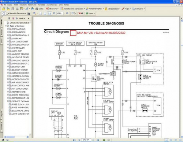Go to next page arrow

tap(93, 140)
